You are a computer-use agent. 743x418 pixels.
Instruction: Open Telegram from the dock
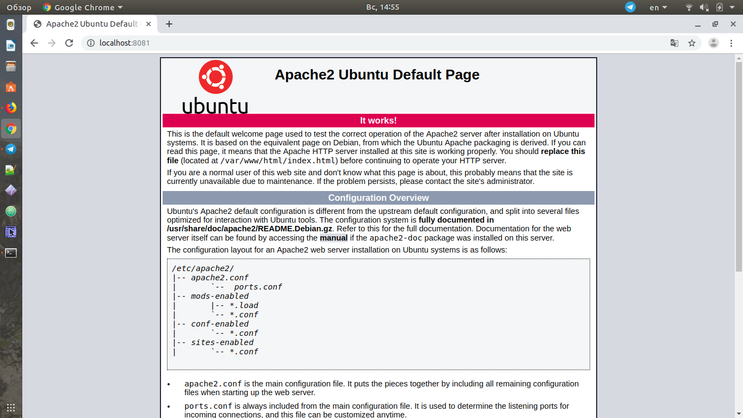(11, 149)
